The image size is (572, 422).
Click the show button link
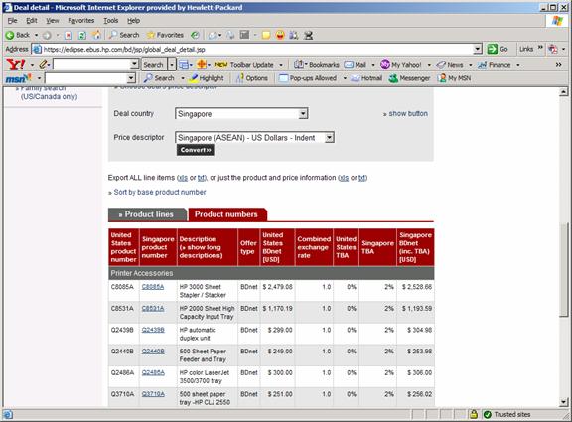408,114
